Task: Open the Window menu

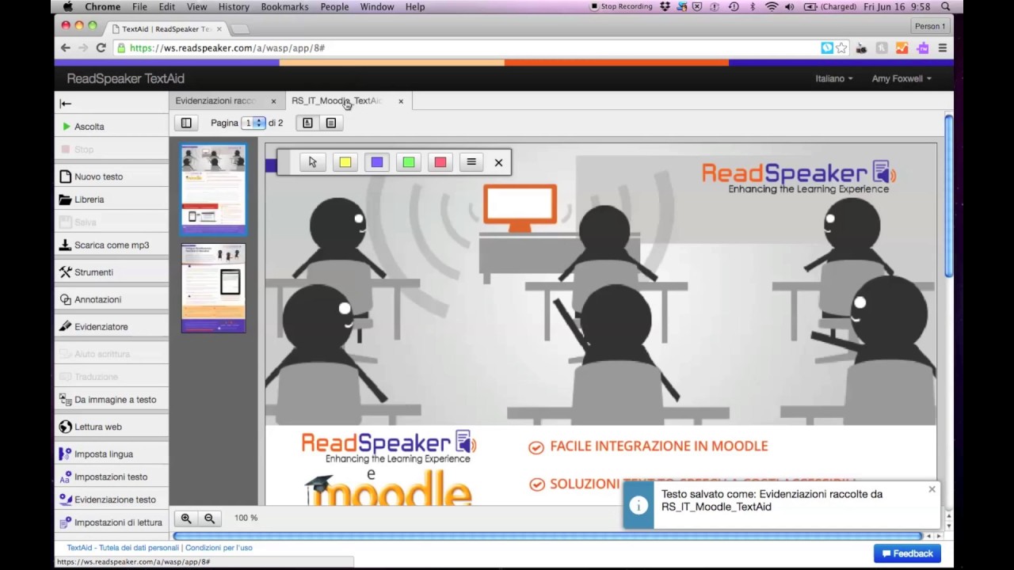Action: tap(377, 6)
